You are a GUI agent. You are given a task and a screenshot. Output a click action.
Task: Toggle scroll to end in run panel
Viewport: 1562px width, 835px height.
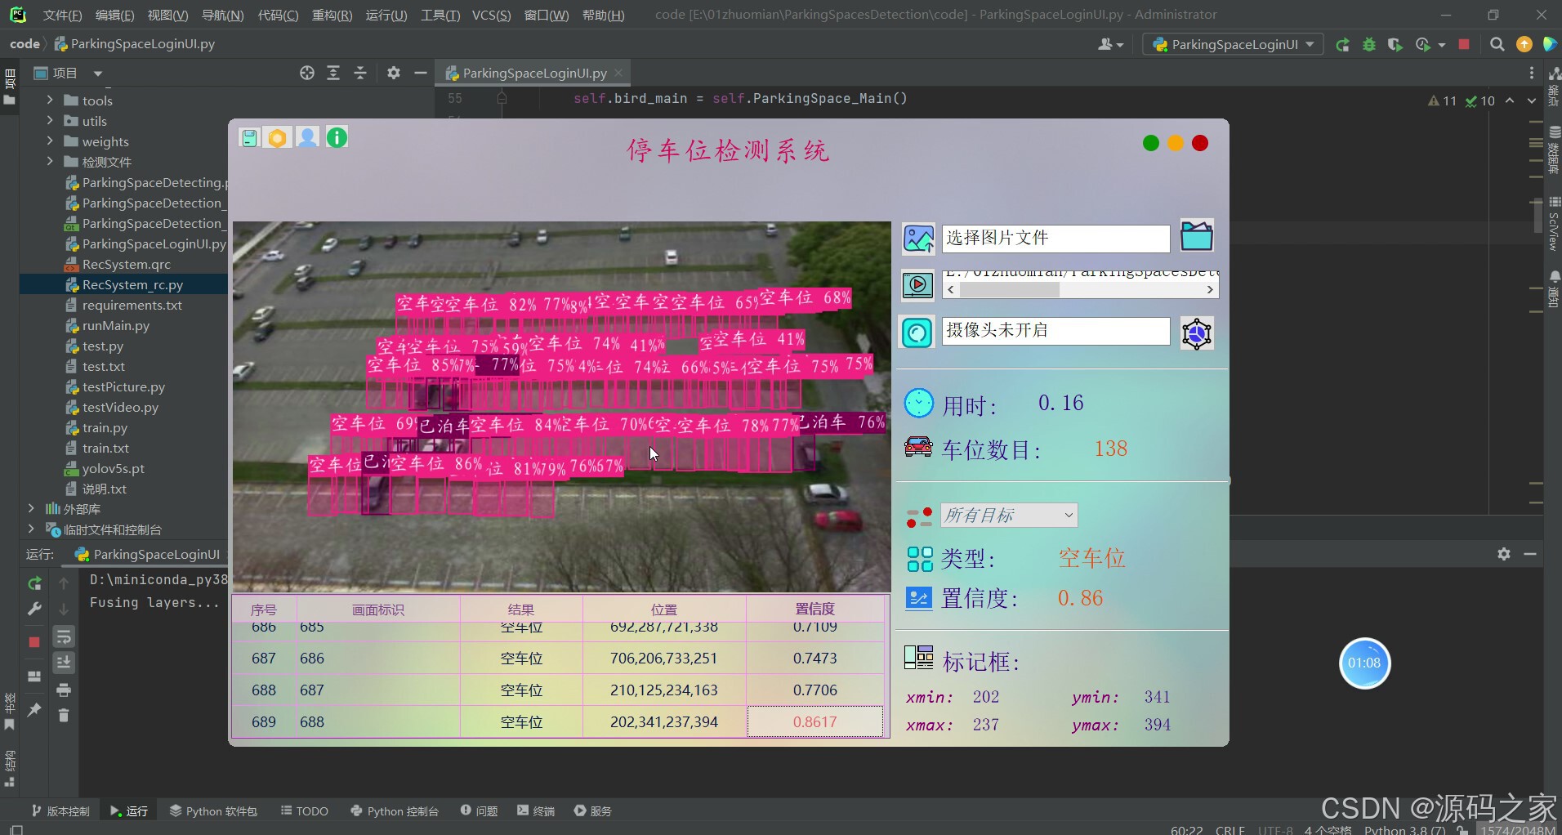coord(63,663)
